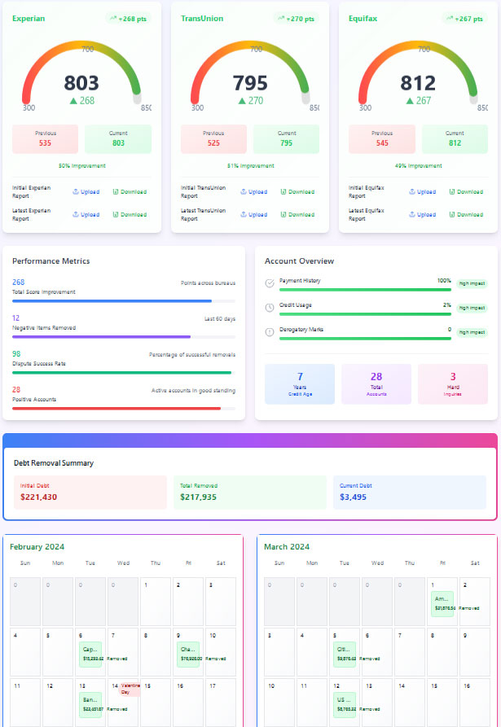Click the Total Score Improvement progress bar

click(x=124, y=301)
